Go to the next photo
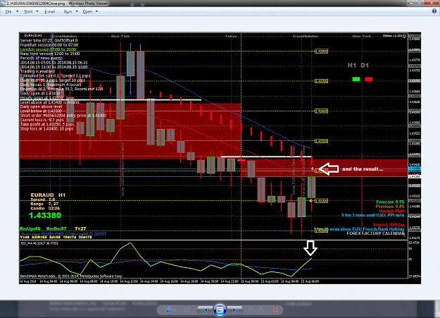 tap(235, 310)
